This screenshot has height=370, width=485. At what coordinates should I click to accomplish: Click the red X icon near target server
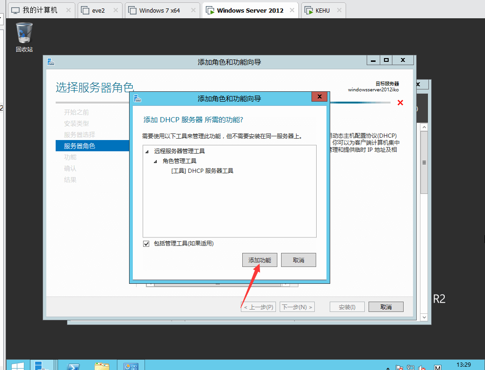(400, 103)
